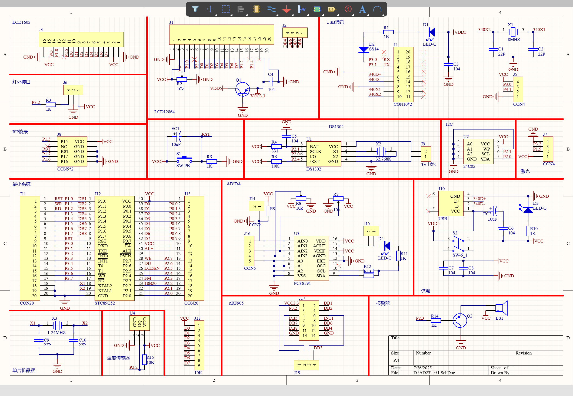Viewport: 573px width, 396px height.
Task: Click the 1-24MHZ crystal X3 value
Action: (x=56, y=332)
